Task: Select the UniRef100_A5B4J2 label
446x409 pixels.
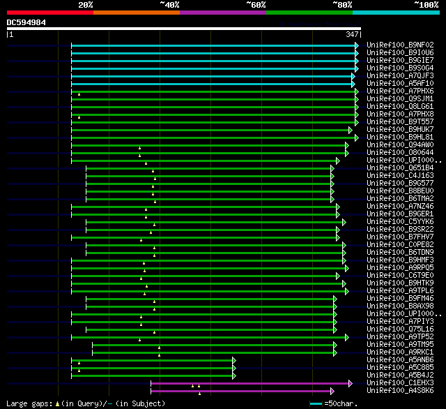Action: tap(400, 375)
